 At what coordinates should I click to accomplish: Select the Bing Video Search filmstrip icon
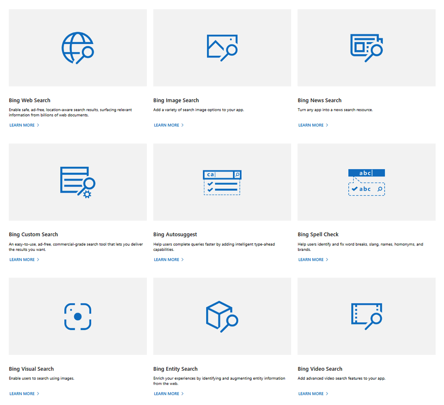[x=366, y=316]
